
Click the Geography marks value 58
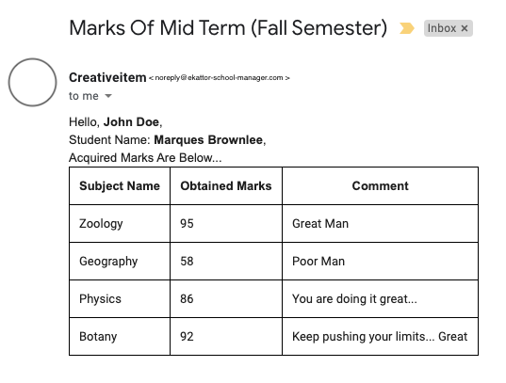[187, 262]
